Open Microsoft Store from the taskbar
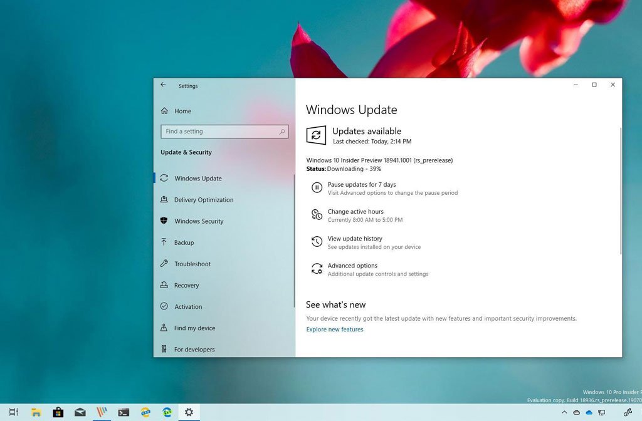Image resolution: width=642 pixels, height=421 pixels. coord(58,412)
